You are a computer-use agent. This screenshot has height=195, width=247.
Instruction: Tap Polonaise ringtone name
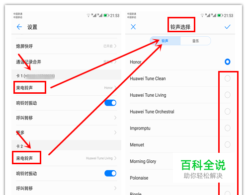(139, 178)
